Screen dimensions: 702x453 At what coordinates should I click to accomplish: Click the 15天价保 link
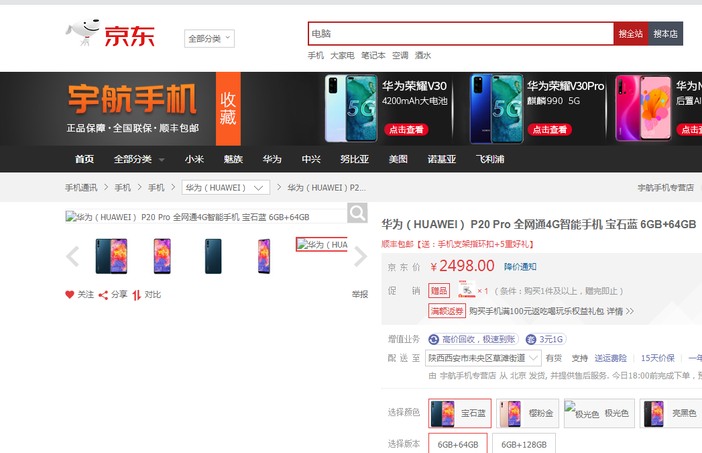(658, 358)
